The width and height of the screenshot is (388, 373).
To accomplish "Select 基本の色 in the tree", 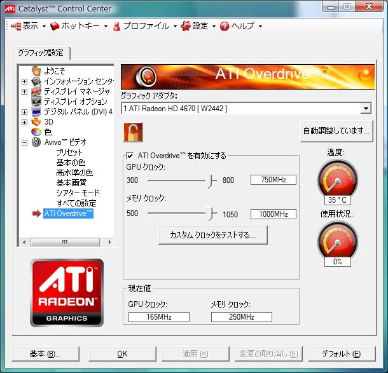I will click(x=71, y=163).
